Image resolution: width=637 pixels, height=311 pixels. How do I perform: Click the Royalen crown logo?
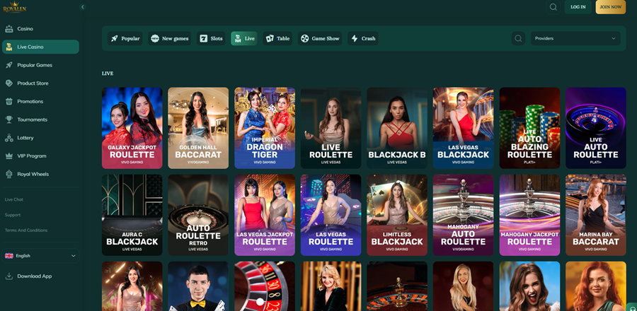(15, 7)
